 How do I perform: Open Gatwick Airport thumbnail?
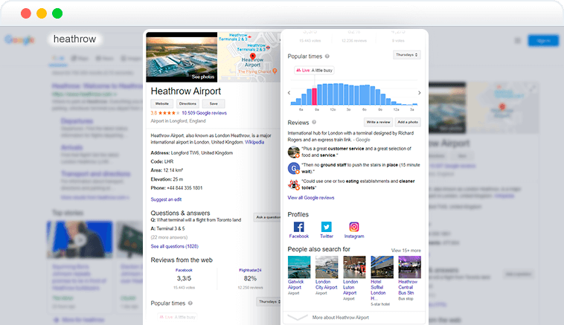click(299, 267)
